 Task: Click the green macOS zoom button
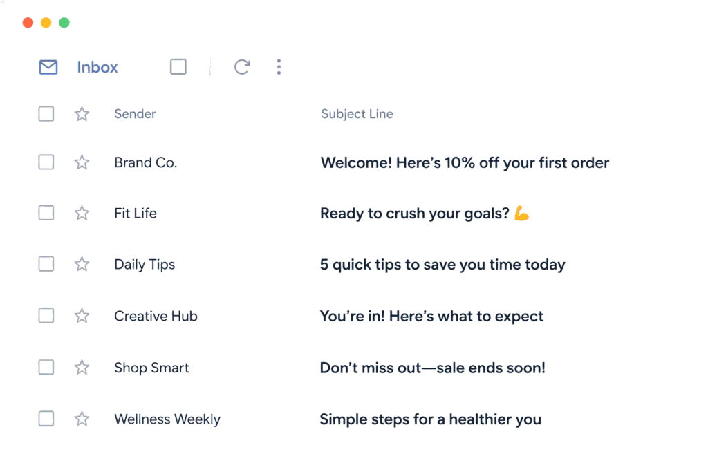pyautogui.click(x=64, y=23)
